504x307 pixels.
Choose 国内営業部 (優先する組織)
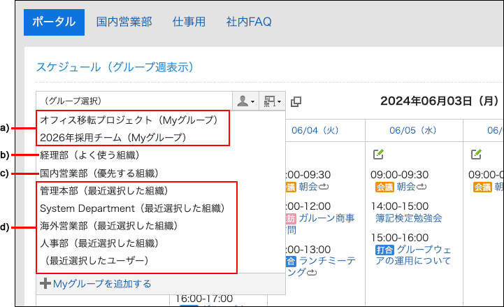[99, 173]
